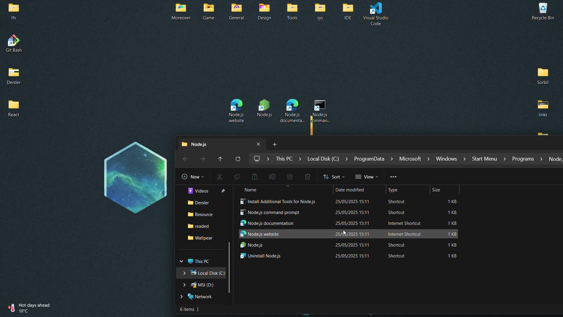The height and width of the screenshot is (317, 563).
Task: Expand the Network tree node
Action: pos(182,296)
